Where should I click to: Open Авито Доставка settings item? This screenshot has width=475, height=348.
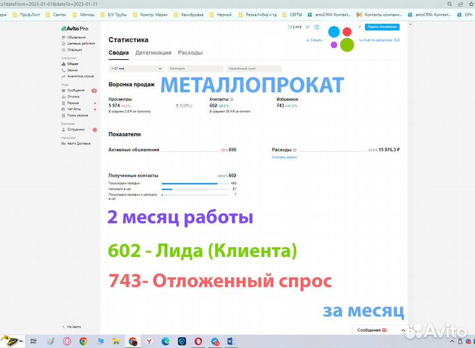coord(76,144)
